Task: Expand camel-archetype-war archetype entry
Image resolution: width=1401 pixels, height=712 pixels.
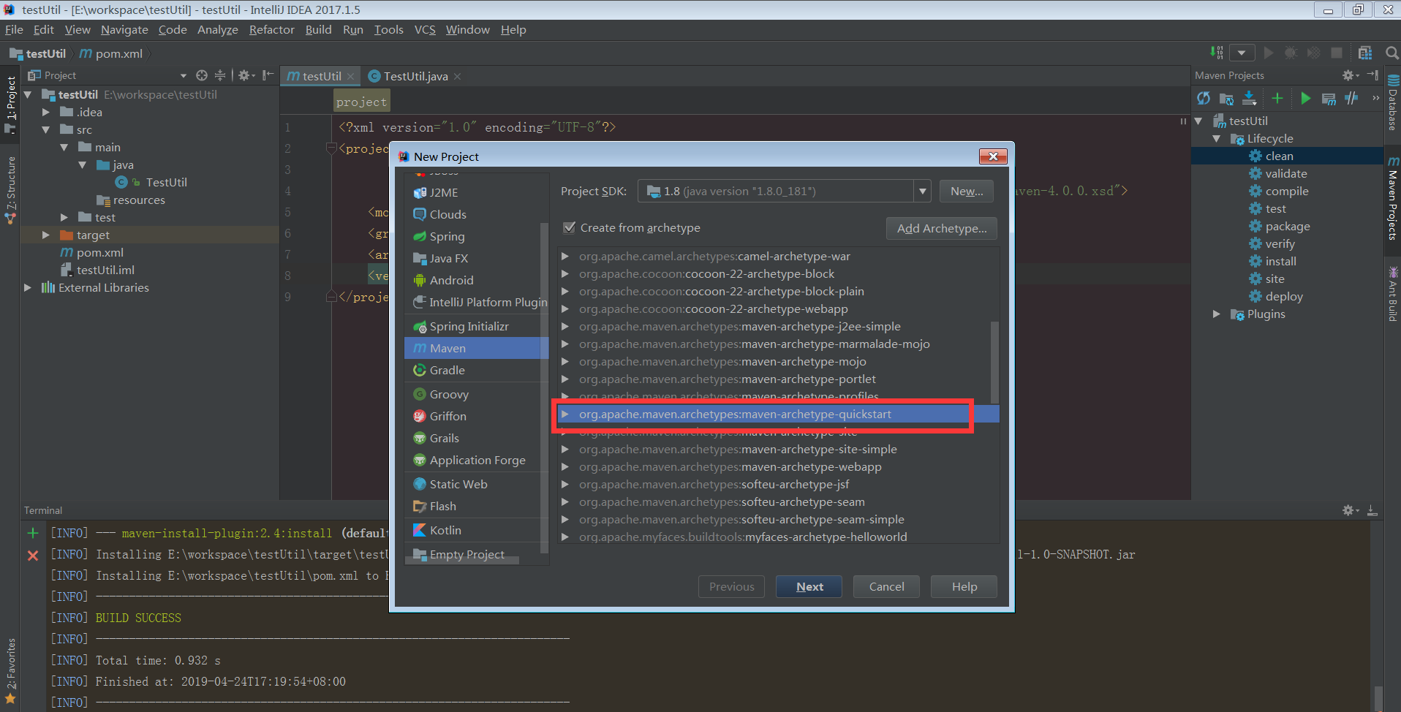Action: click(564, 256)
